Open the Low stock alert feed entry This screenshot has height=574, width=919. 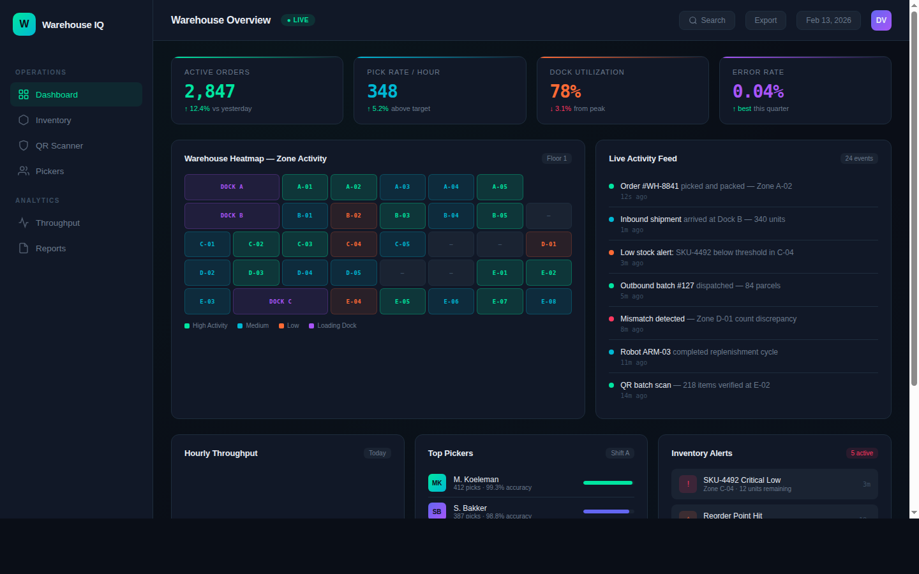743,257
